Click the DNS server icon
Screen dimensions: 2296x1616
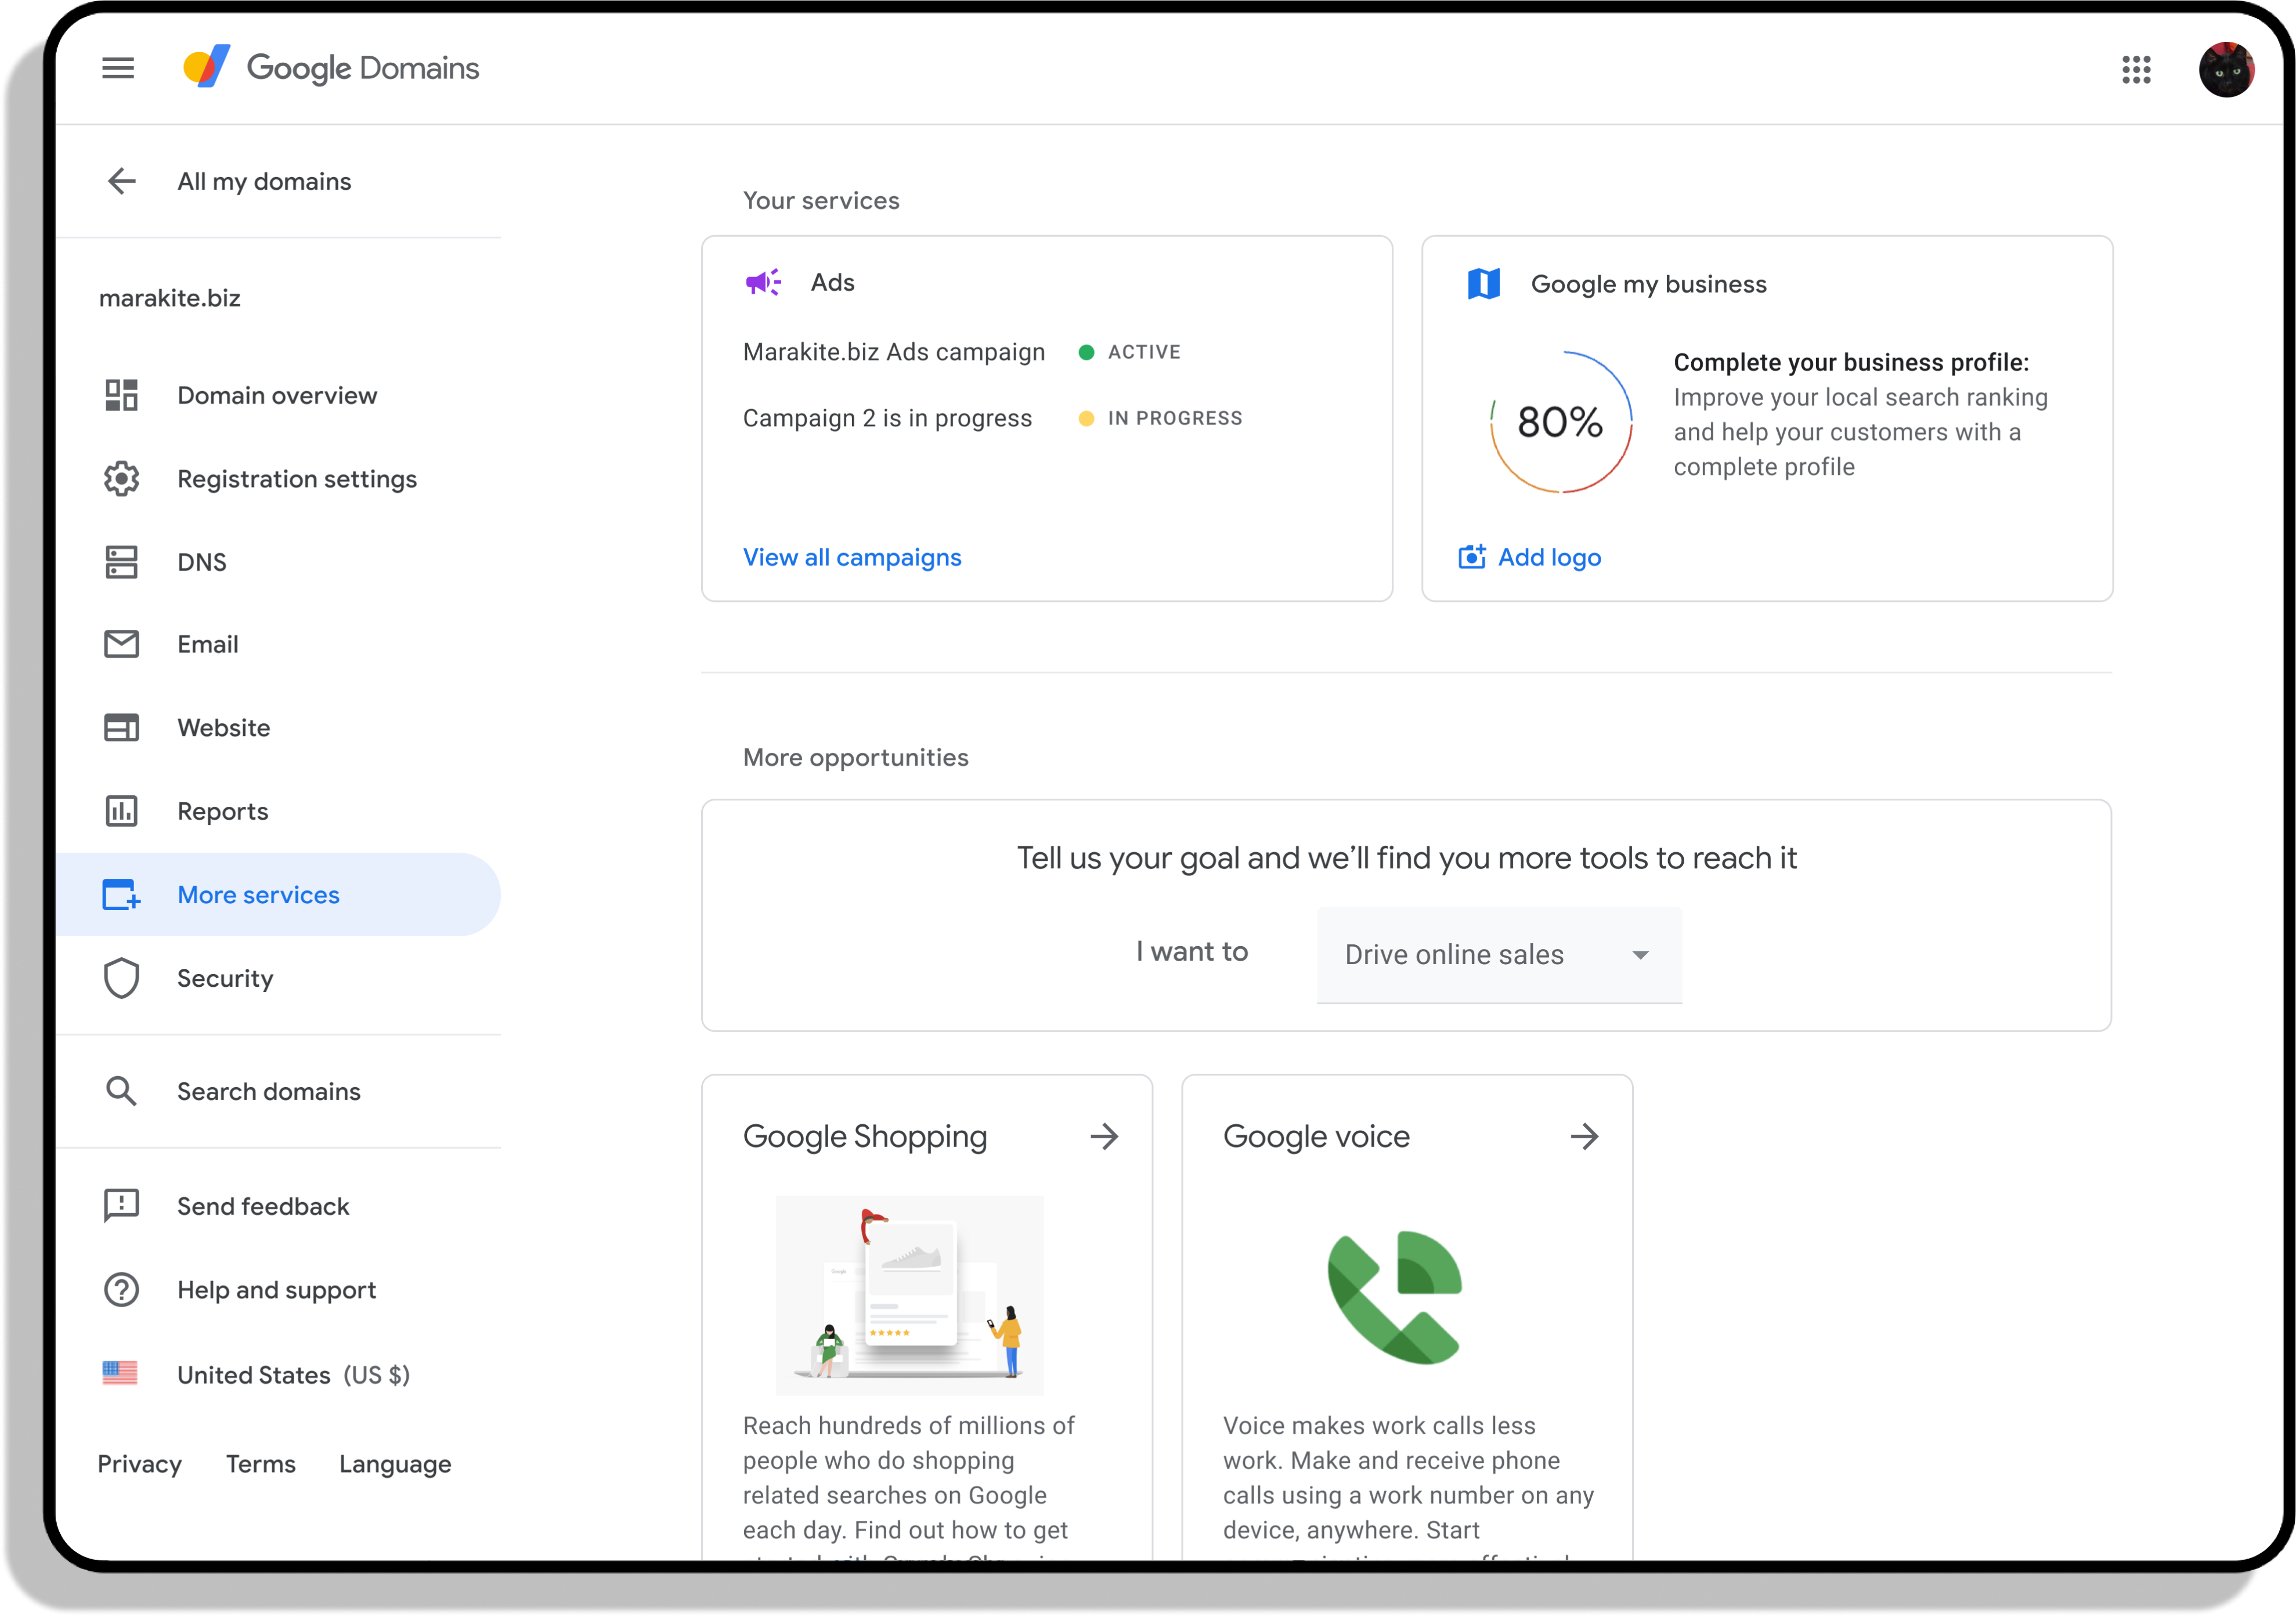point(122,562)
